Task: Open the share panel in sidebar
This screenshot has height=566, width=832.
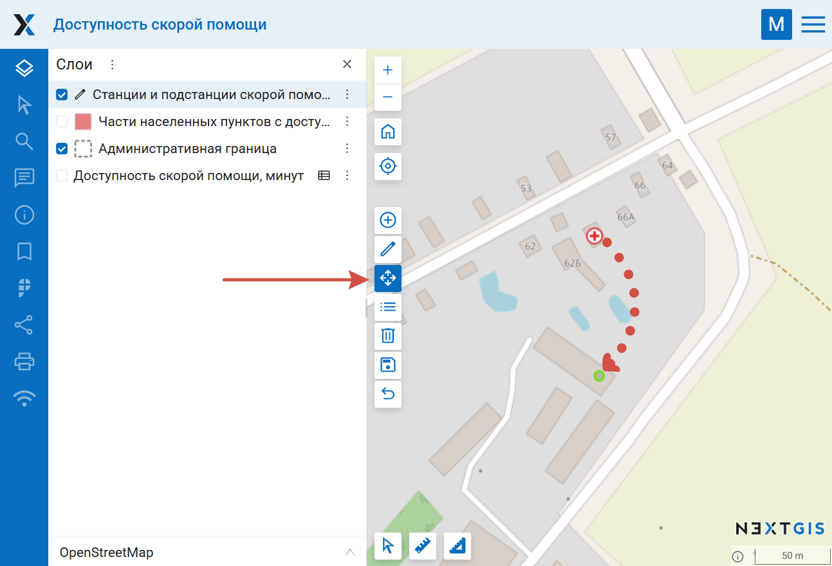Action: pyautogui.click(x=24, y=325)
